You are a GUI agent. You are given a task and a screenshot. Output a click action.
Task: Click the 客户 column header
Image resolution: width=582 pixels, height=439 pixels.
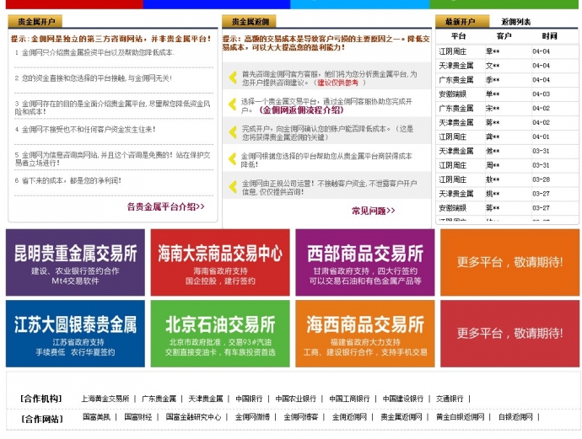(504, 36)
